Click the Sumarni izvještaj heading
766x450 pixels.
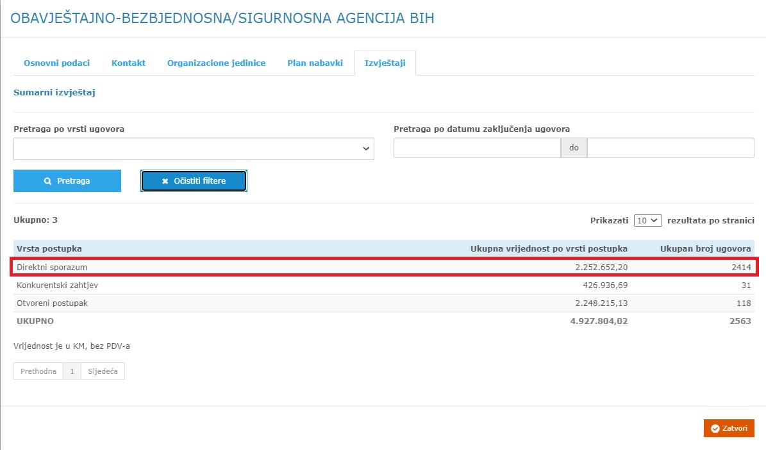54,92
